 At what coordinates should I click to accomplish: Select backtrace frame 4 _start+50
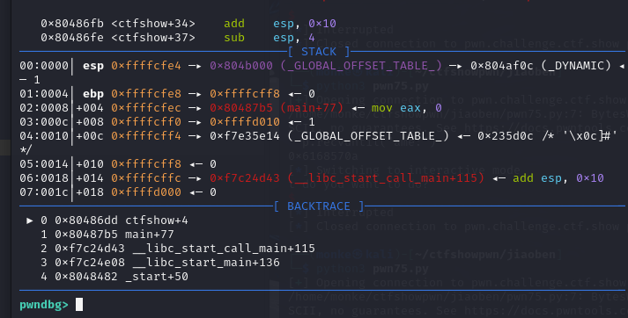tap(115, 277)
